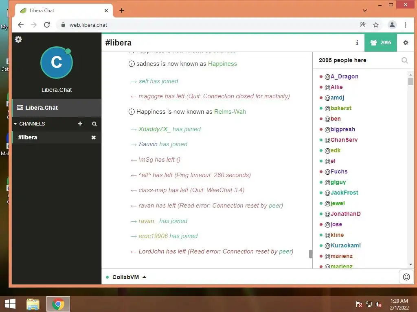Click the chat message scrollbar thumb

click(x=310, y=254)
